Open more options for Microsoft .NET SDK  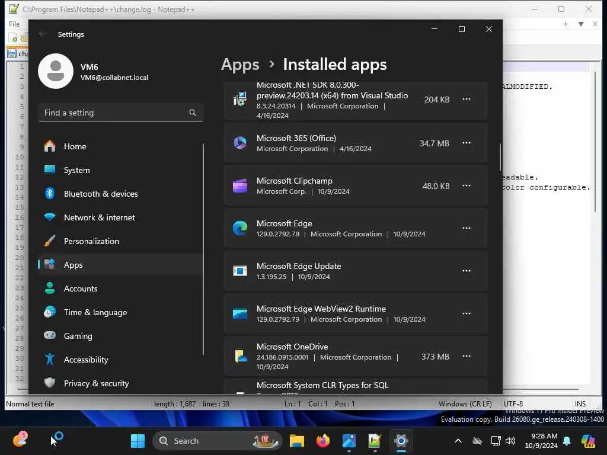tap(467, 99)
